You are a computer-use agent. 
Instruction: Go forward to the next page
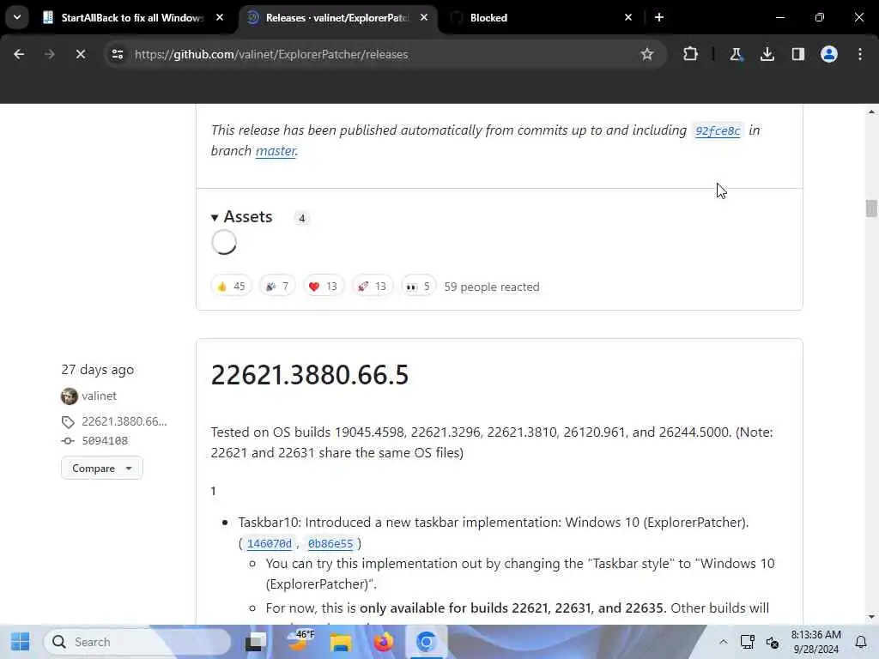pos(49,54)
